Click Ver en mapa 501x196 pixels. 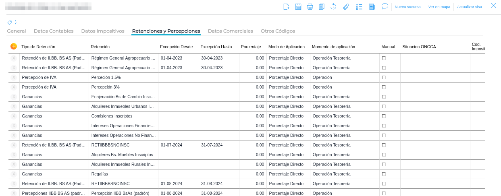pos(439,7)
